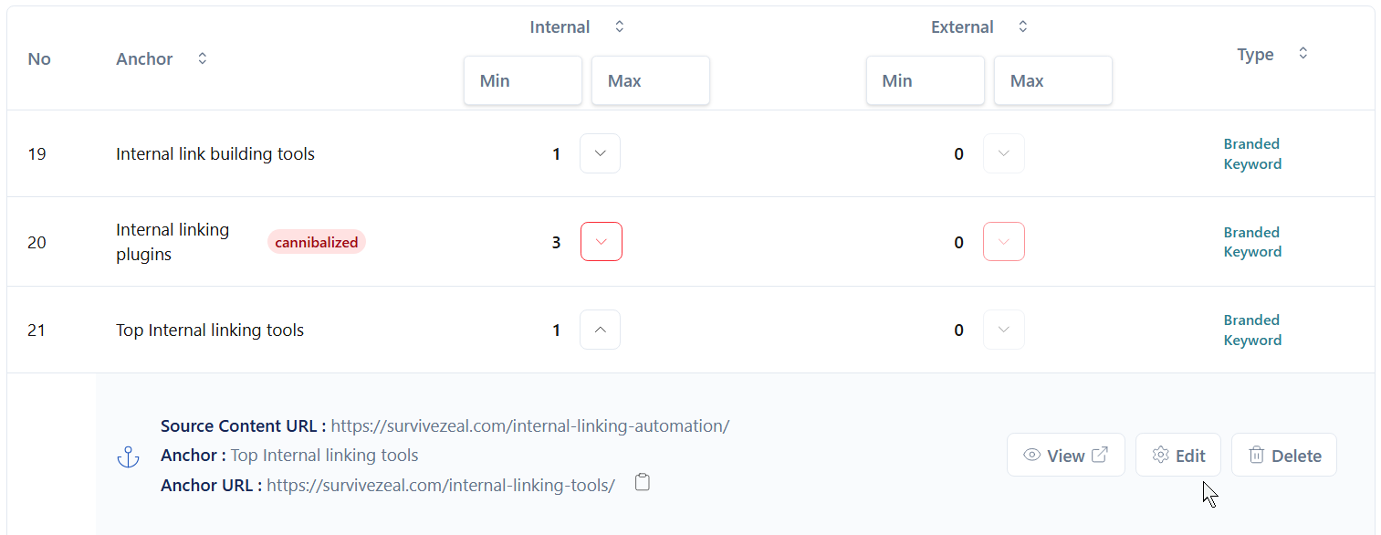Sort the Type column
Screen dimensions: 1381x535
pos(1303,53)
